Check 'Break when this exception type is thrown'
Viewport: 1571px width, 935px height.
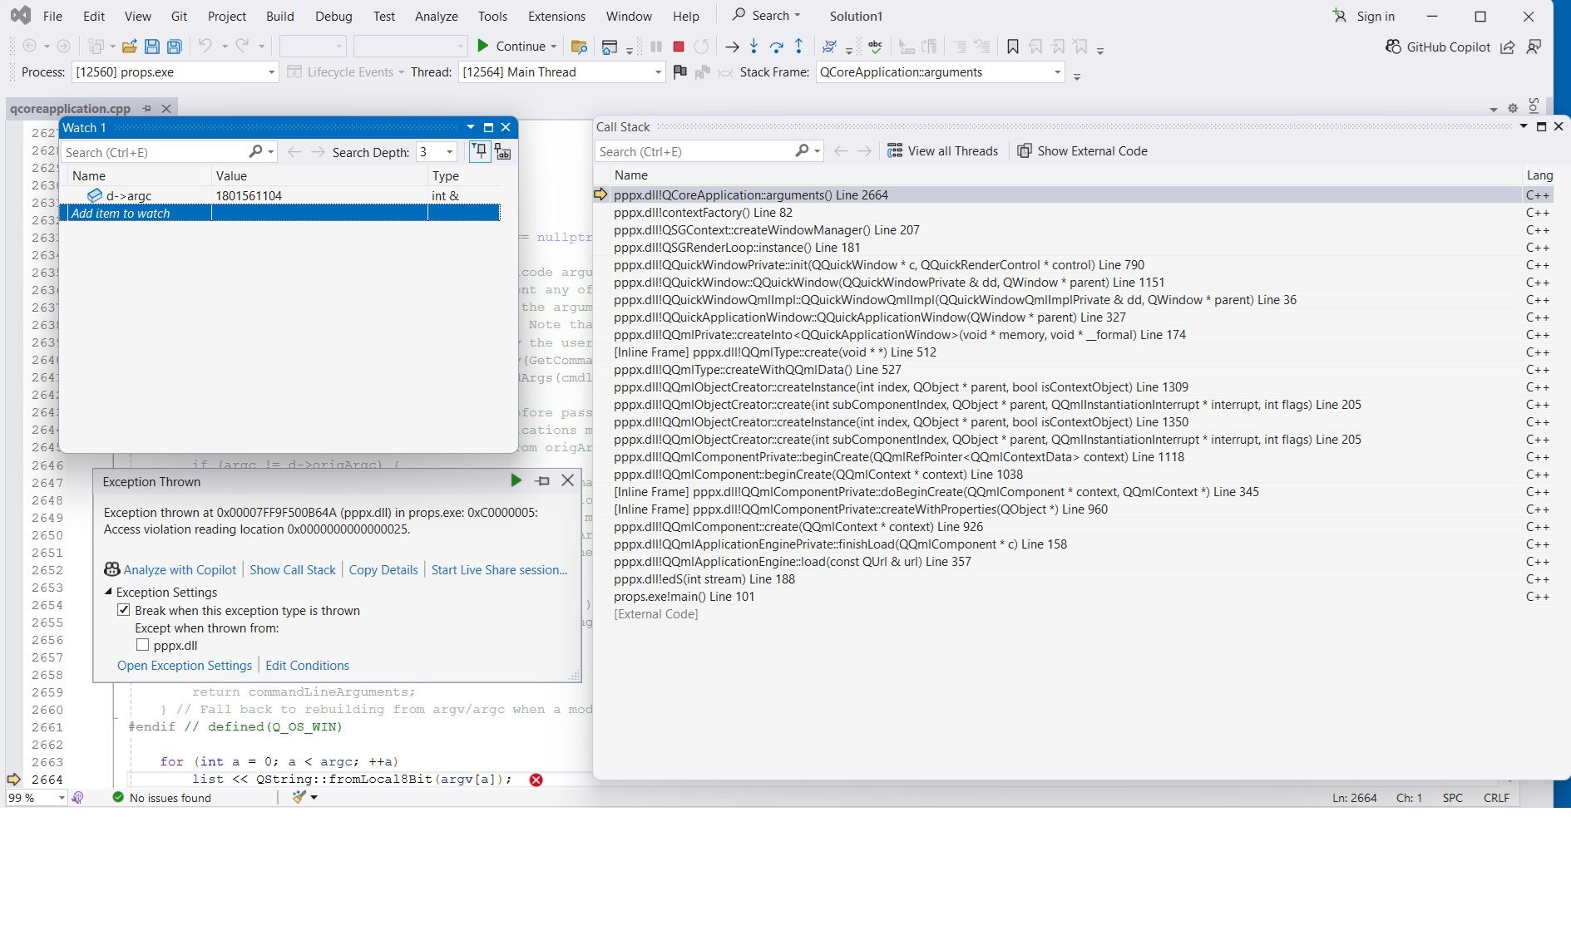point(124,610)
